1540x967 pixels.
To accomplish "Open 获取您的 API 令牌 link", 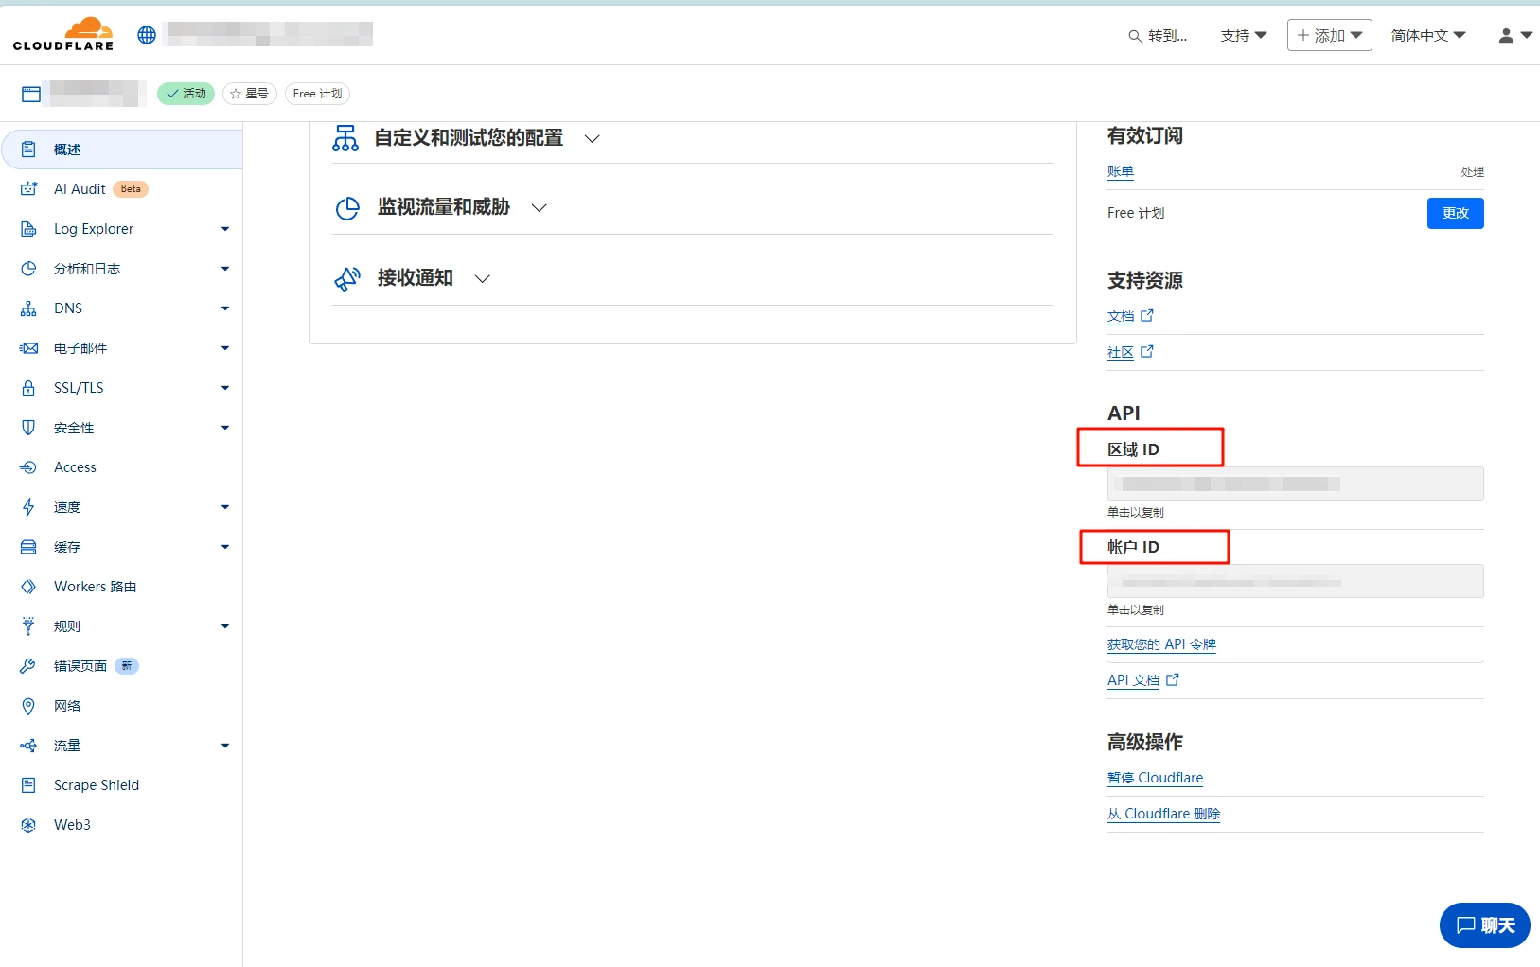I will point(1161,644).
